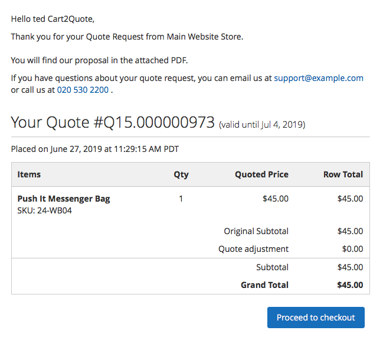The width and height of the screenshot is (383, 353).
Task: Click the Quoted Price column header
Action: tap(261, 174)
